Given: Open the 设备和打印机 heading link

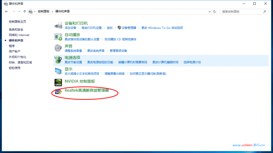Looking at the screenshot, I should point(76,23).
